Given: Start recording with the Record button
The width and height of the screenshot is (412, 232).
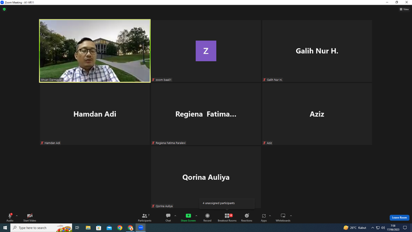Looking at the screenshot, I should (207, 217).
